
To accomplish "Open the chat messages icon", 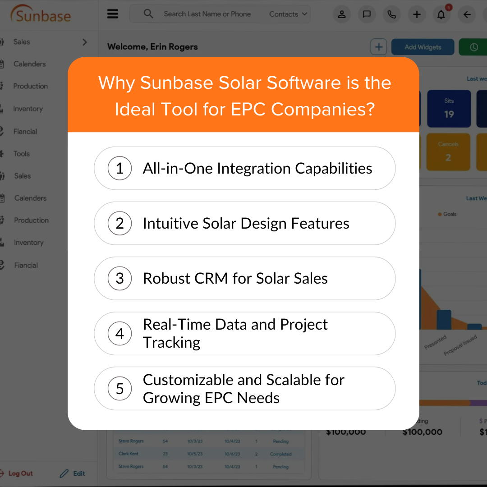I will point(367,14).
